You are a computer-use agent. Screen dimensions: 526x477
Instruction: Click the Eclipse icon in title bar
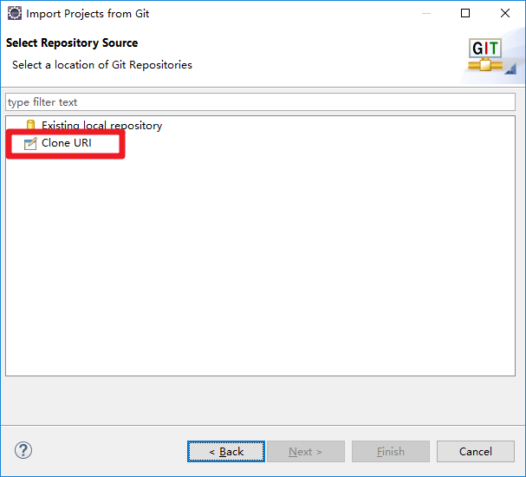point(15,13)
